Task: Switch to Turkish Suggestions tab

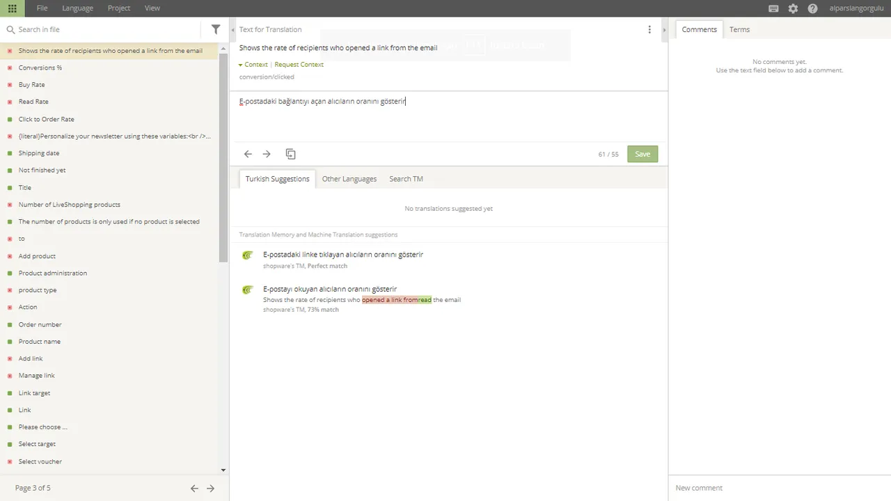Action: (x=277, y=179)
